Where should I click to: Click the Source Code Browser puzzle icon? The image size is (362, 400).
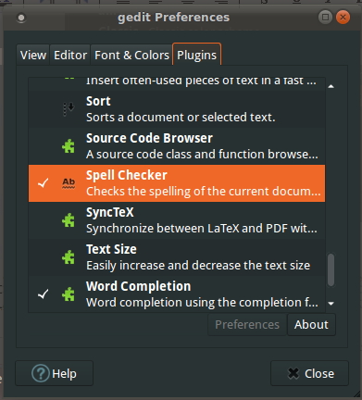pyautogui.click(x=69, y=146)
